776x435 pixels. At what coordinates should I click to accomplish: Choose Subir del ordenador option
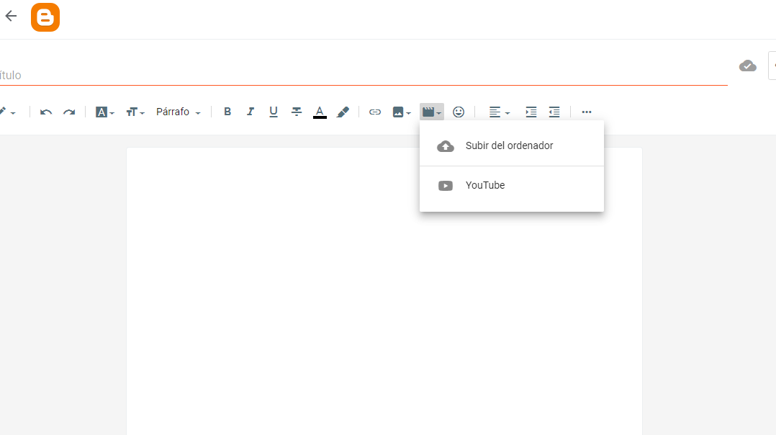[x=509, y=145]
